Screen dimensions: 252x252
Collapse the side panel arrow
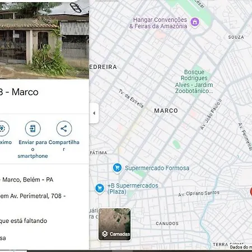coord(94,113)
